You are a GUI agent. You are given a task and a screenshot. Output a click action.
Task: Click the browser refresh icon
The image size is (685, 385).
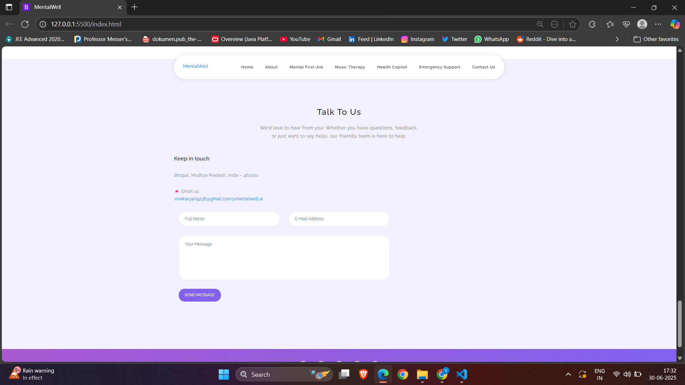pyautogui.click(x=25, y=24)
